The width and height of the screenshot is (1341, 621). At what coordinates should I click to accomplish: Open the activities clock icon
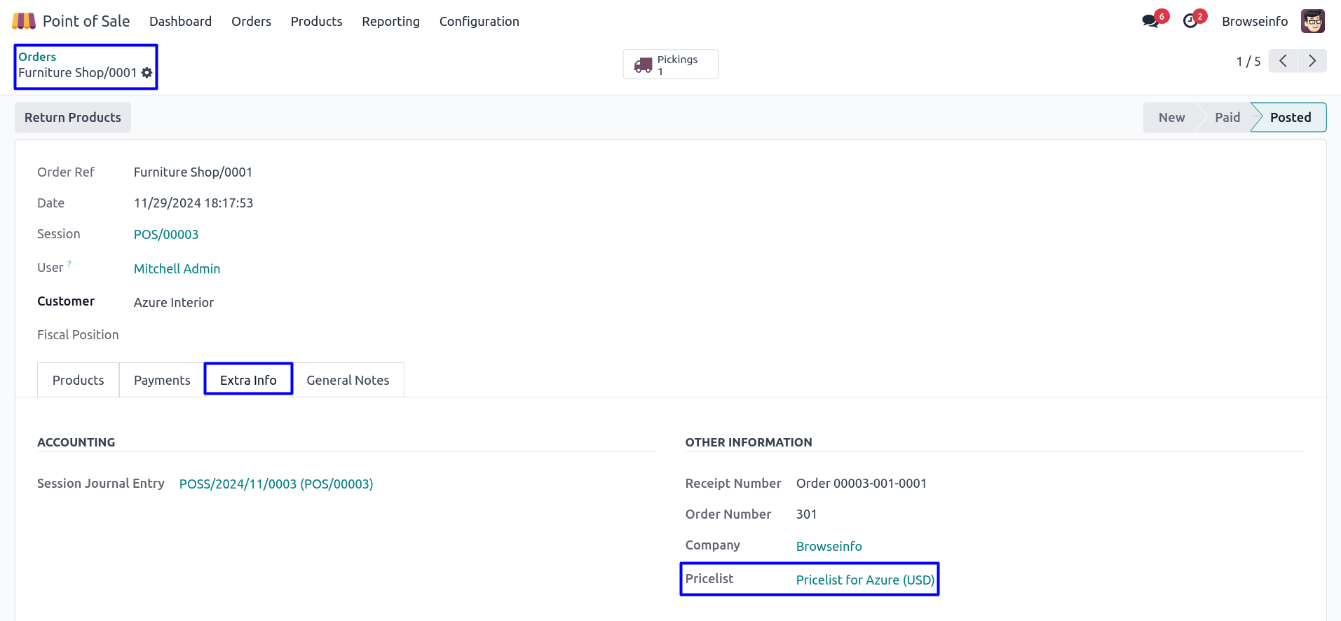click(1190, 21)
